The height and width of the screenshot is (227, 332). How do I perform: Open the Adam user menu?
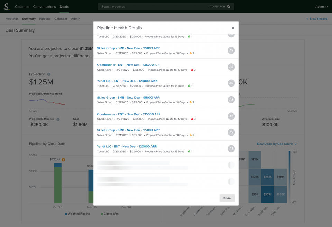321,7
